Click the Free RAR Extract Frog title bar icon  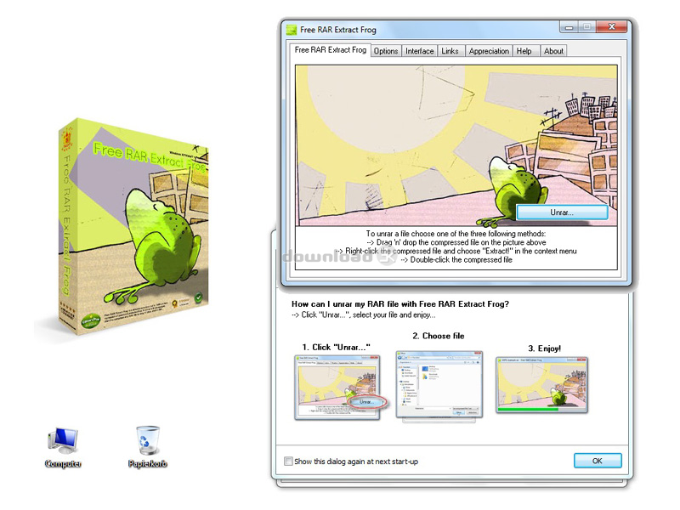tap(292, 30)
